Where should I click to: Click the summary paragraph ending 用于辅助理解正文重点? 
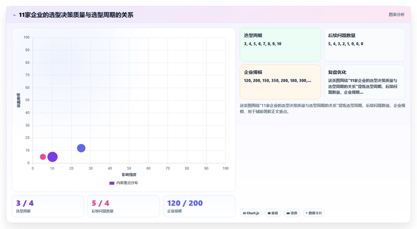click(x=322, y=108)
